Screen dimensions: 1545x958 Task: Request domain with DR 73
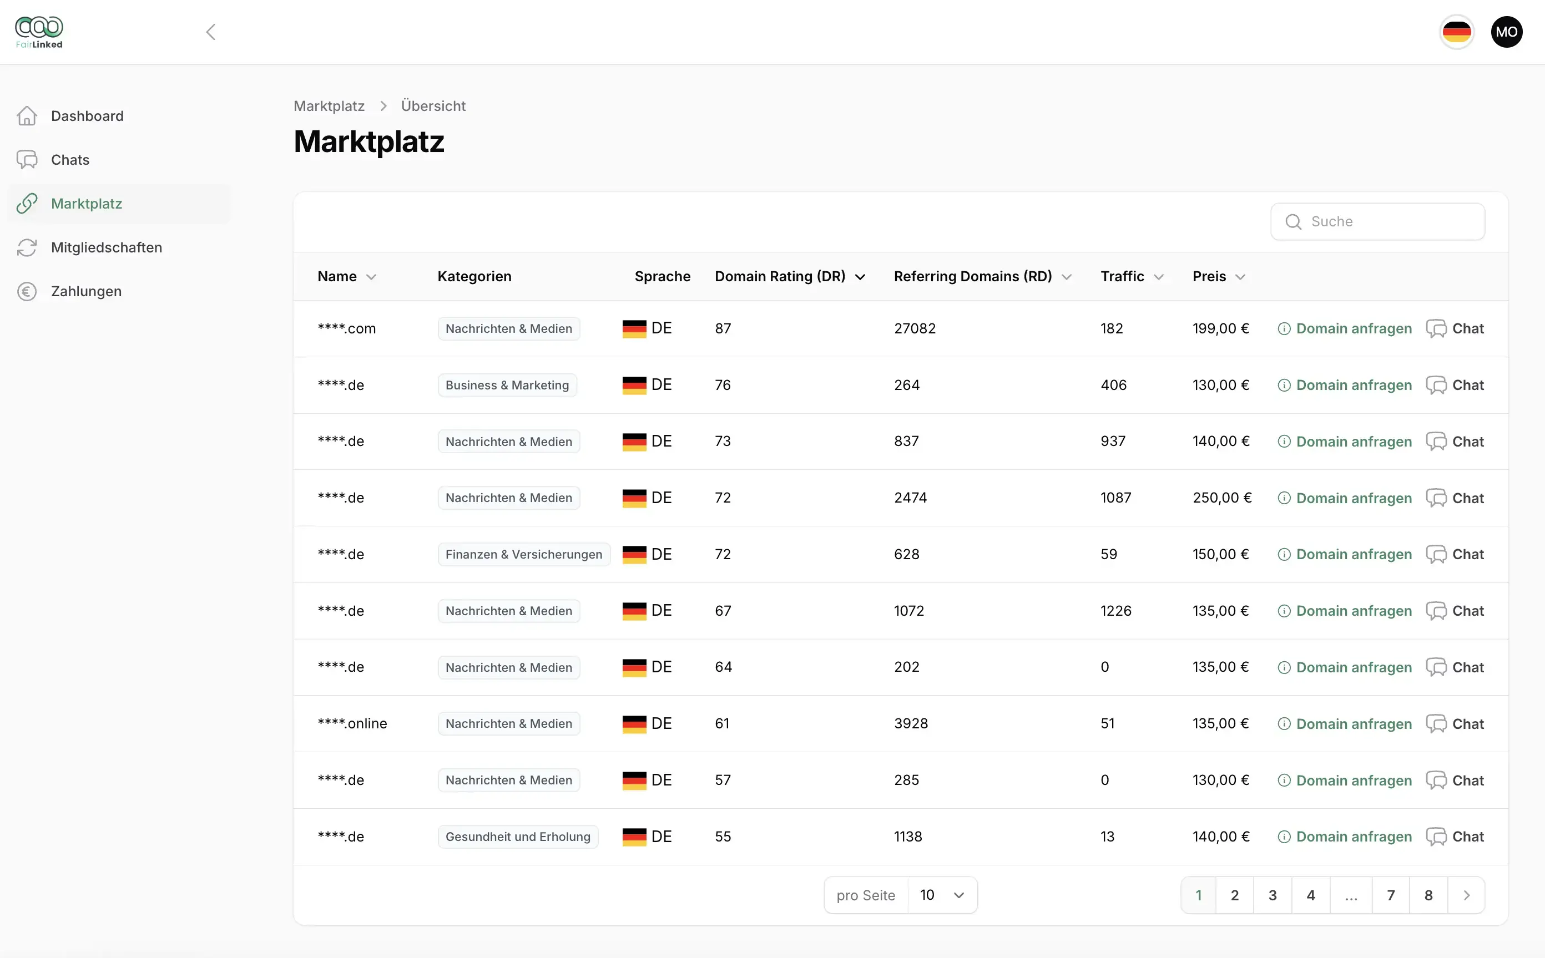click(1344, 441)
